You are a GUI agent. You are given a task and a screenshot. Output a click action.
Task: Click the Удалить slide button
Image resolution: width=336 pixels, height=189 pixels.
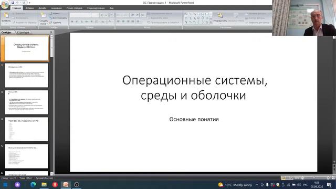pos(56,22)
